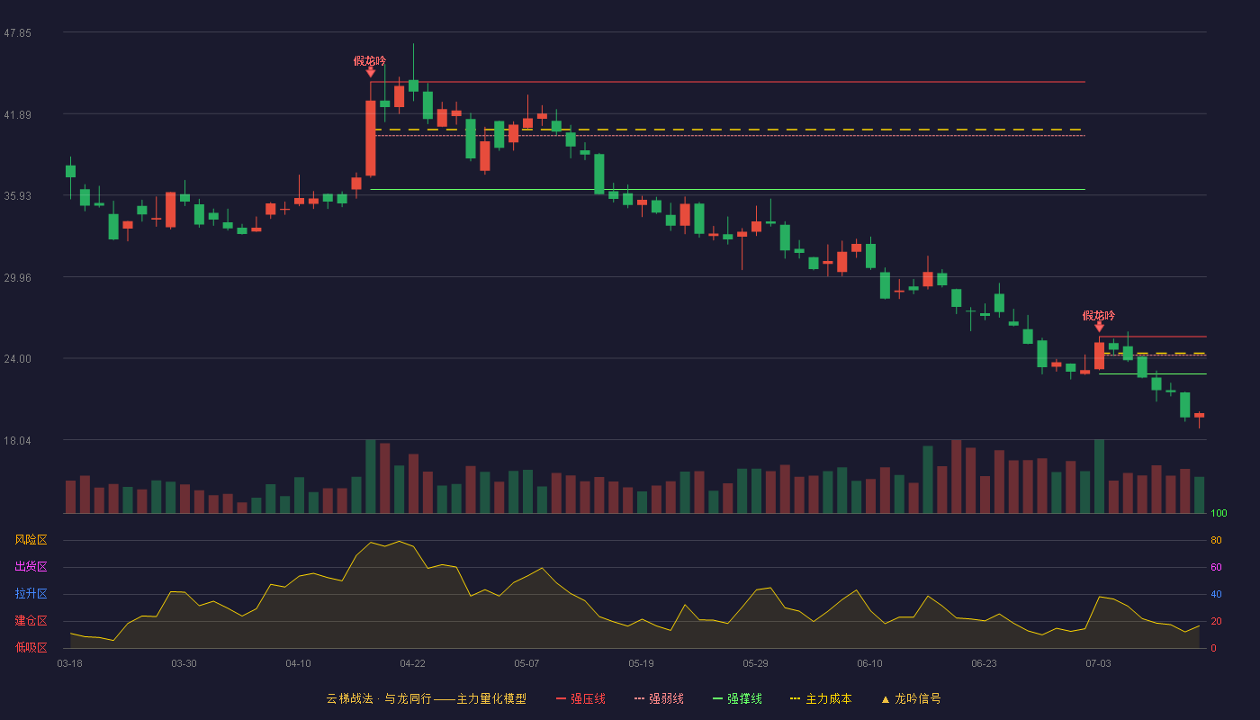This screenshot has height=720, width=1260.
Task: Click the 04-22 date axis label
Action: pyautogui.click(x=412, y=663)
